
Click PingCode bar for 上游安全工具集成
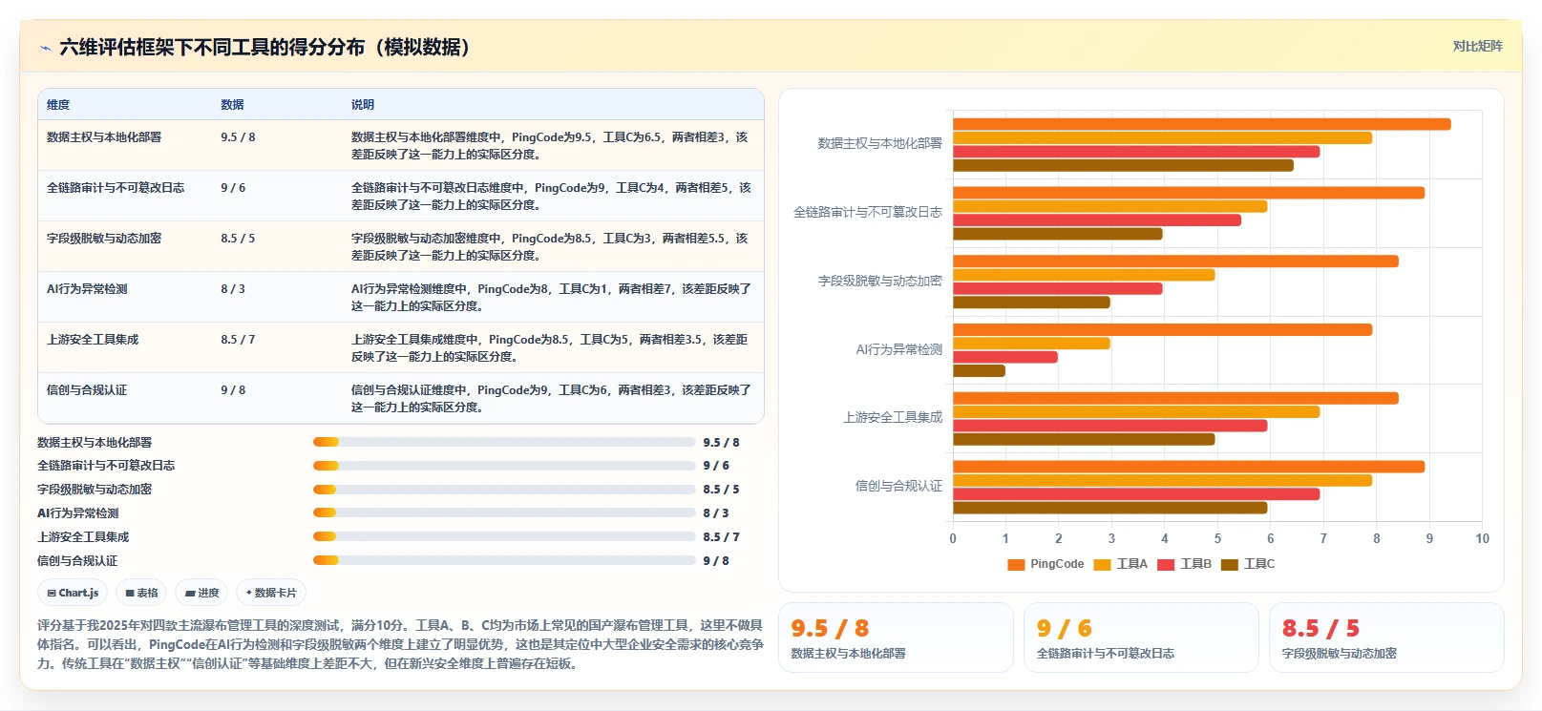(1175, 398)
